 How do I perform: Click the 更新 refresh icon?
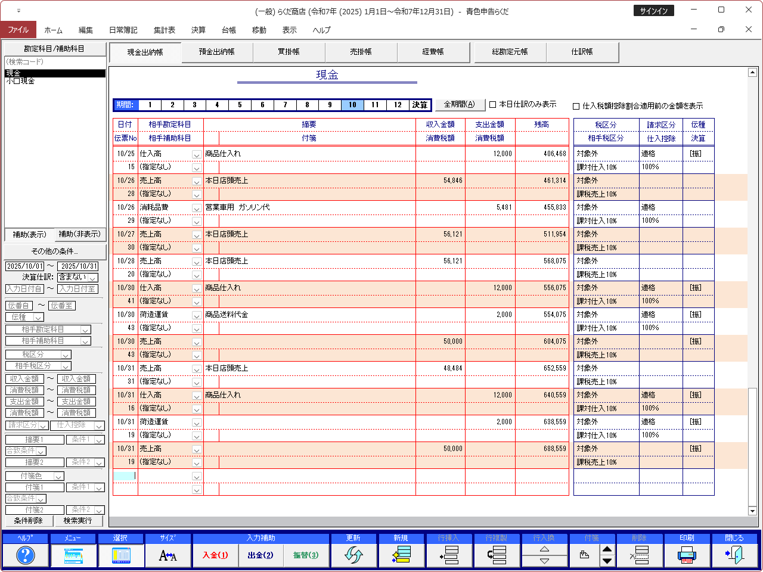coord(353,555)
